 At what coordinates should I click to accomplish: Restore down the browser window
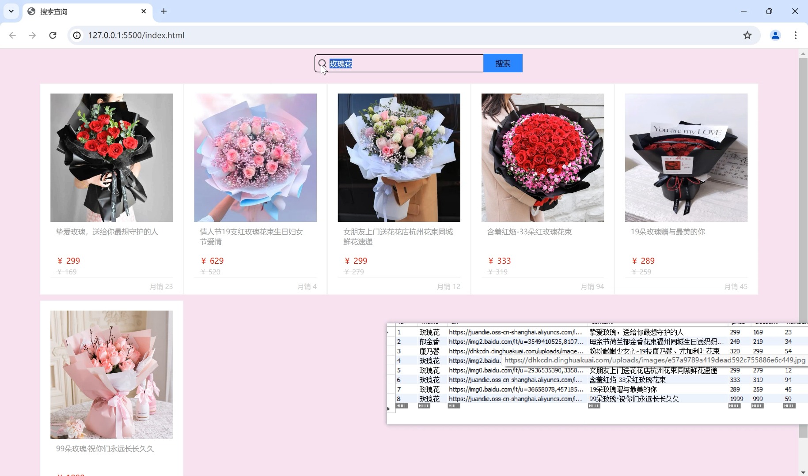point(769,11)
